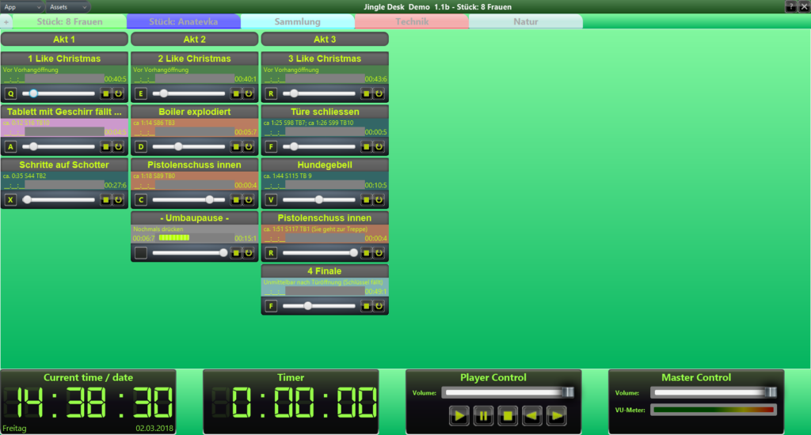The width and height of the screenshot is (811, 435).
Task: Expand the Assets dropdown
Action: coord(67,6)
